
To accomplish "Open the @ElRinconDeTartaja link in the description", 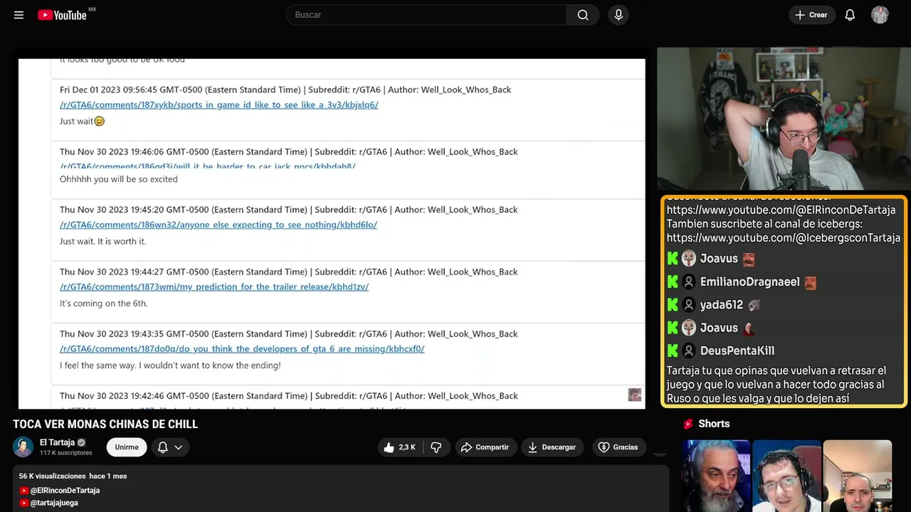I will click(65, 491).
